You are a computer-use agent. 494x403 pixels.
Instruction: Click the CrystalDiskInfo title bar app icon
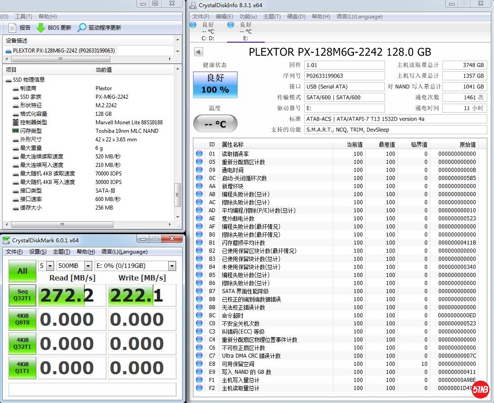tap(193, 5)
